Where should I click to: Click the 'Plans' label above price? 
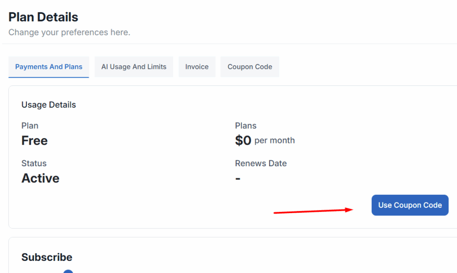pyautogui.click(x=246, y=126)
